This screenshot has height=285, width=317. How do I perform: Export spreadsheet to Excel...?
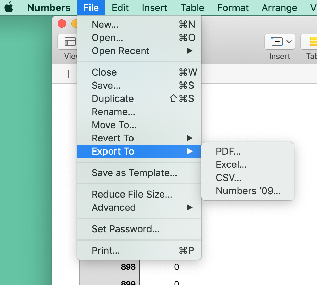(248, 165)
